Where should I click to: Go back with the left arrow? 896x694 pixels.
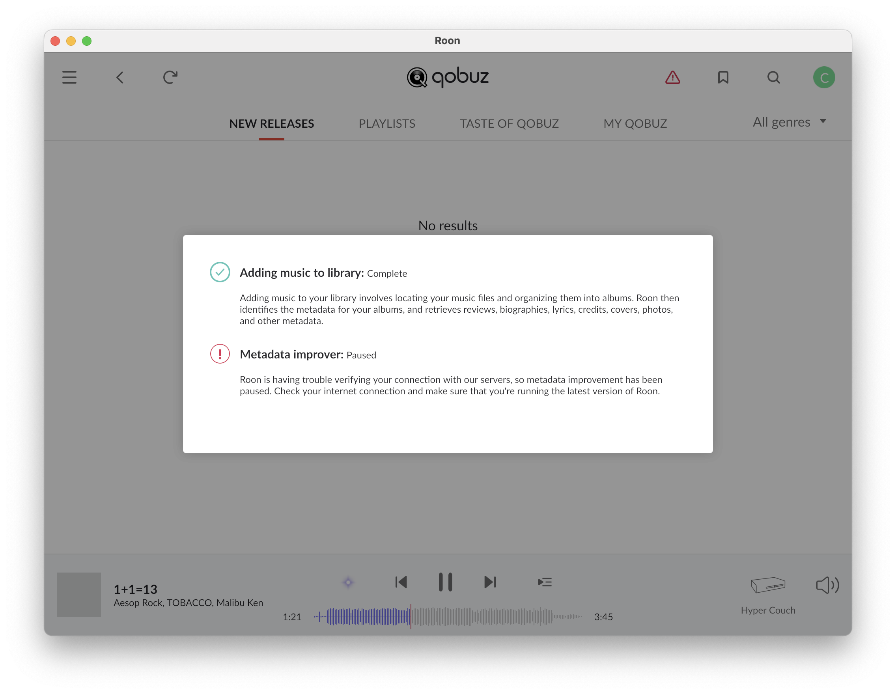120,77
